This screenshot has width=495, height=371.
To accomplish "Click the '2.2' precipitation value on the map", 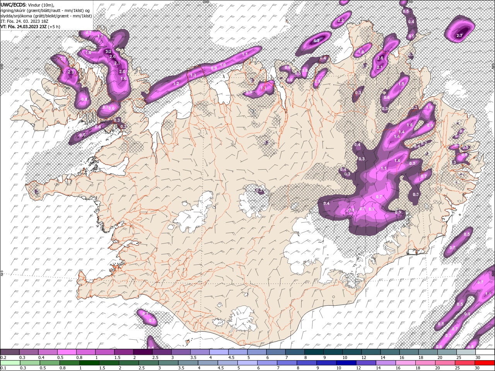I will pos(341,20).
